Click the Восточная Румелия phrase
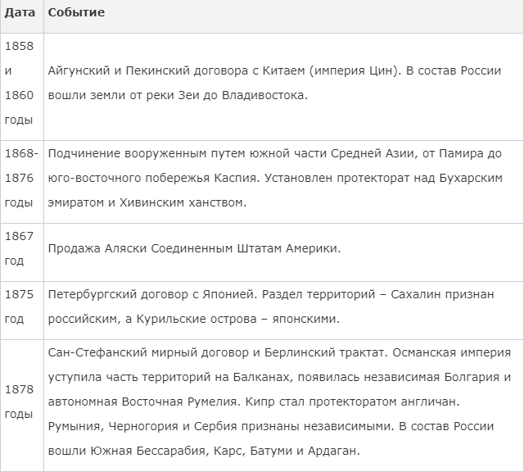This screenshot has width=524, height=472. pos(179,402)
